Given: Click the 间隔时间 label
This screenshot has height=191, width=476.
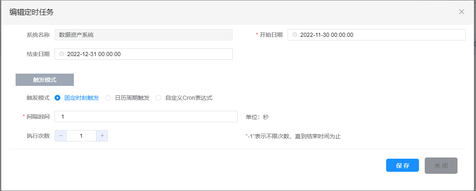Looking at the screenshot, I should 38,117.
